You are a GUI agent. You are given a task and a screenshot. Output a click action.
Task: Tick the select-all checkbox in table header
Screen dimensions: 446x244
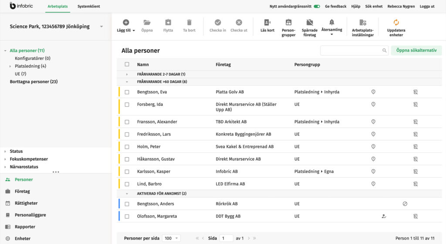pos(127,64)
